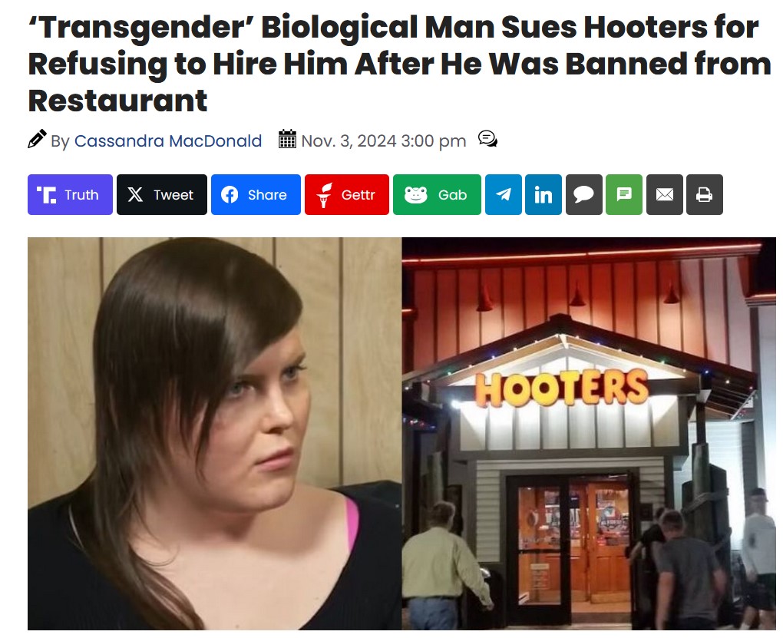Click the article headline text
The height and width of the screenshot is (638, 783).
(x=399, y=64)
